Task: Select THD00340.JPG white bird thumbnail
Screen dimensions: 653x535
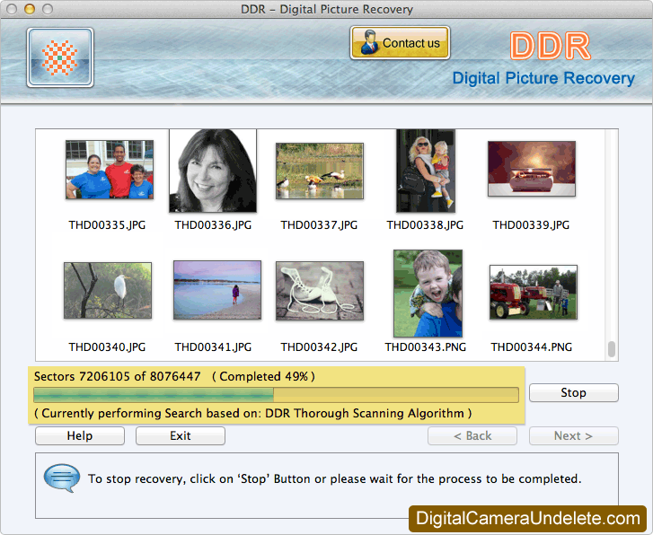Action: click(107, 291)
